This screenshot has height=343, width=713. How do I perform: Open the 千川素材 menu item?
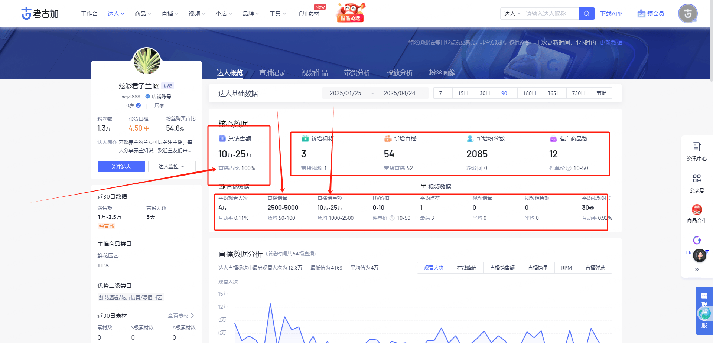[x=309, y=13]
